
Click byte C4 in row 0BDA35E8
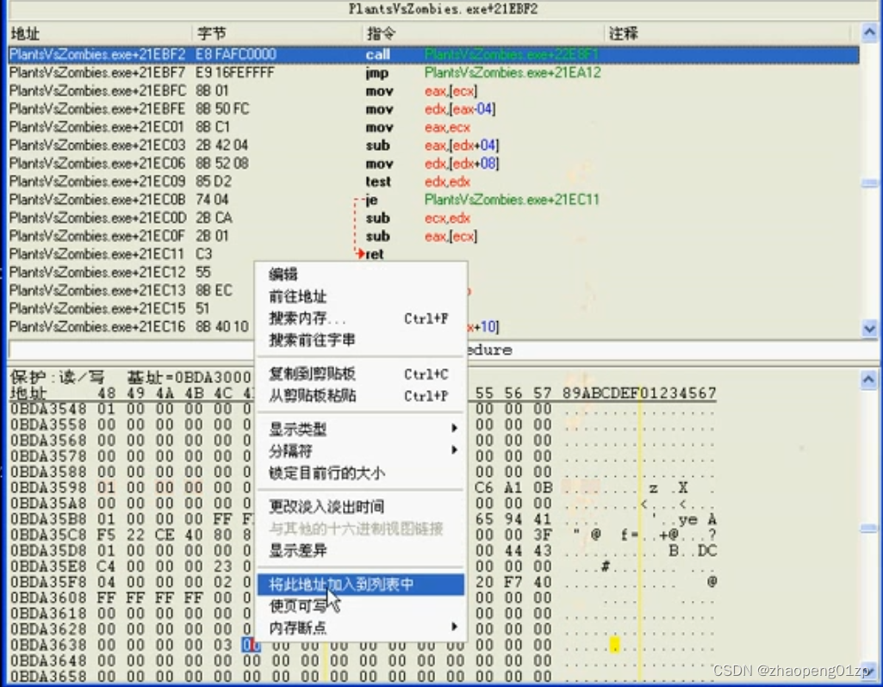106,566
